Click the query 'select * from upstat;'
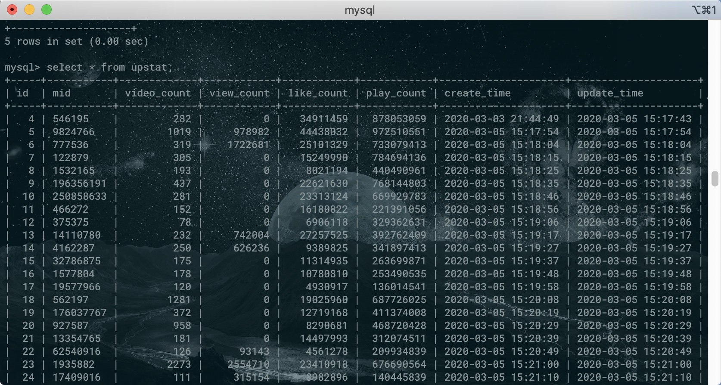Viewport: 721px width, 385px height. (x=109, y=68)
